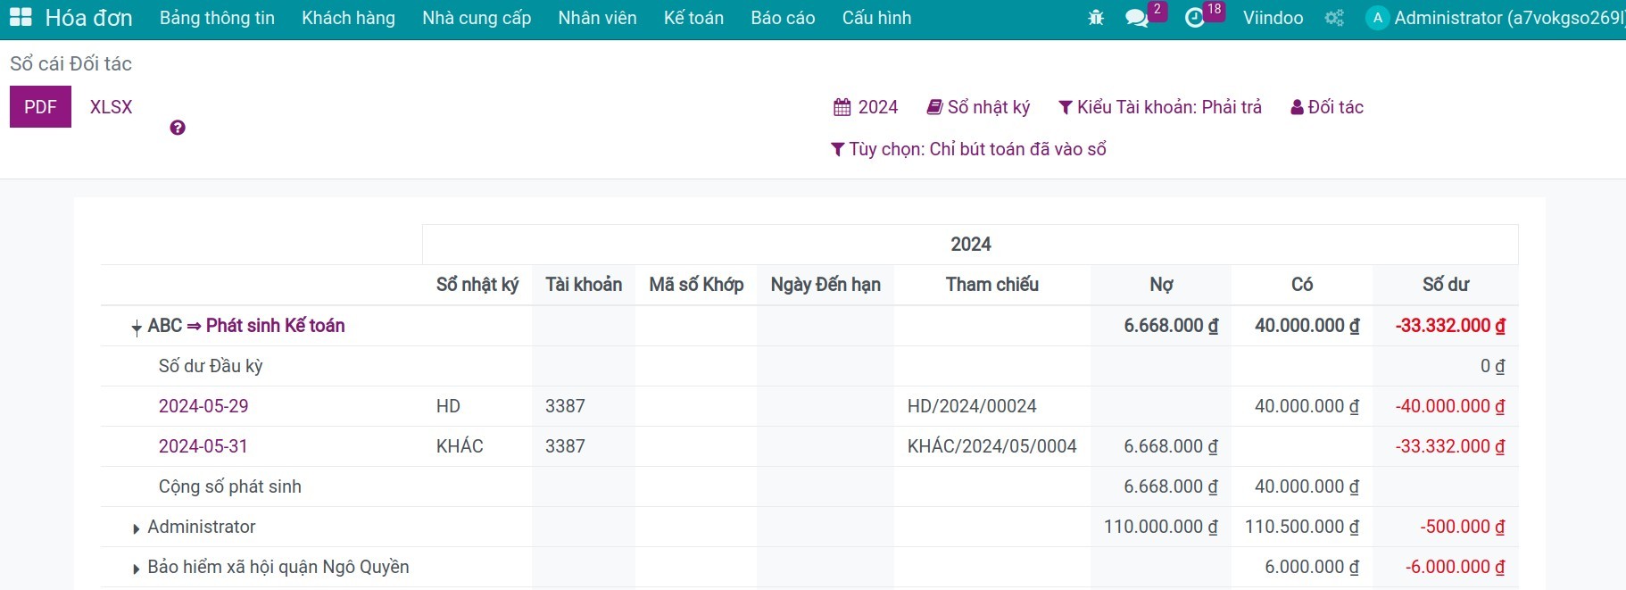Open the Viindoo company switcher

click(x=1273, y=18)
